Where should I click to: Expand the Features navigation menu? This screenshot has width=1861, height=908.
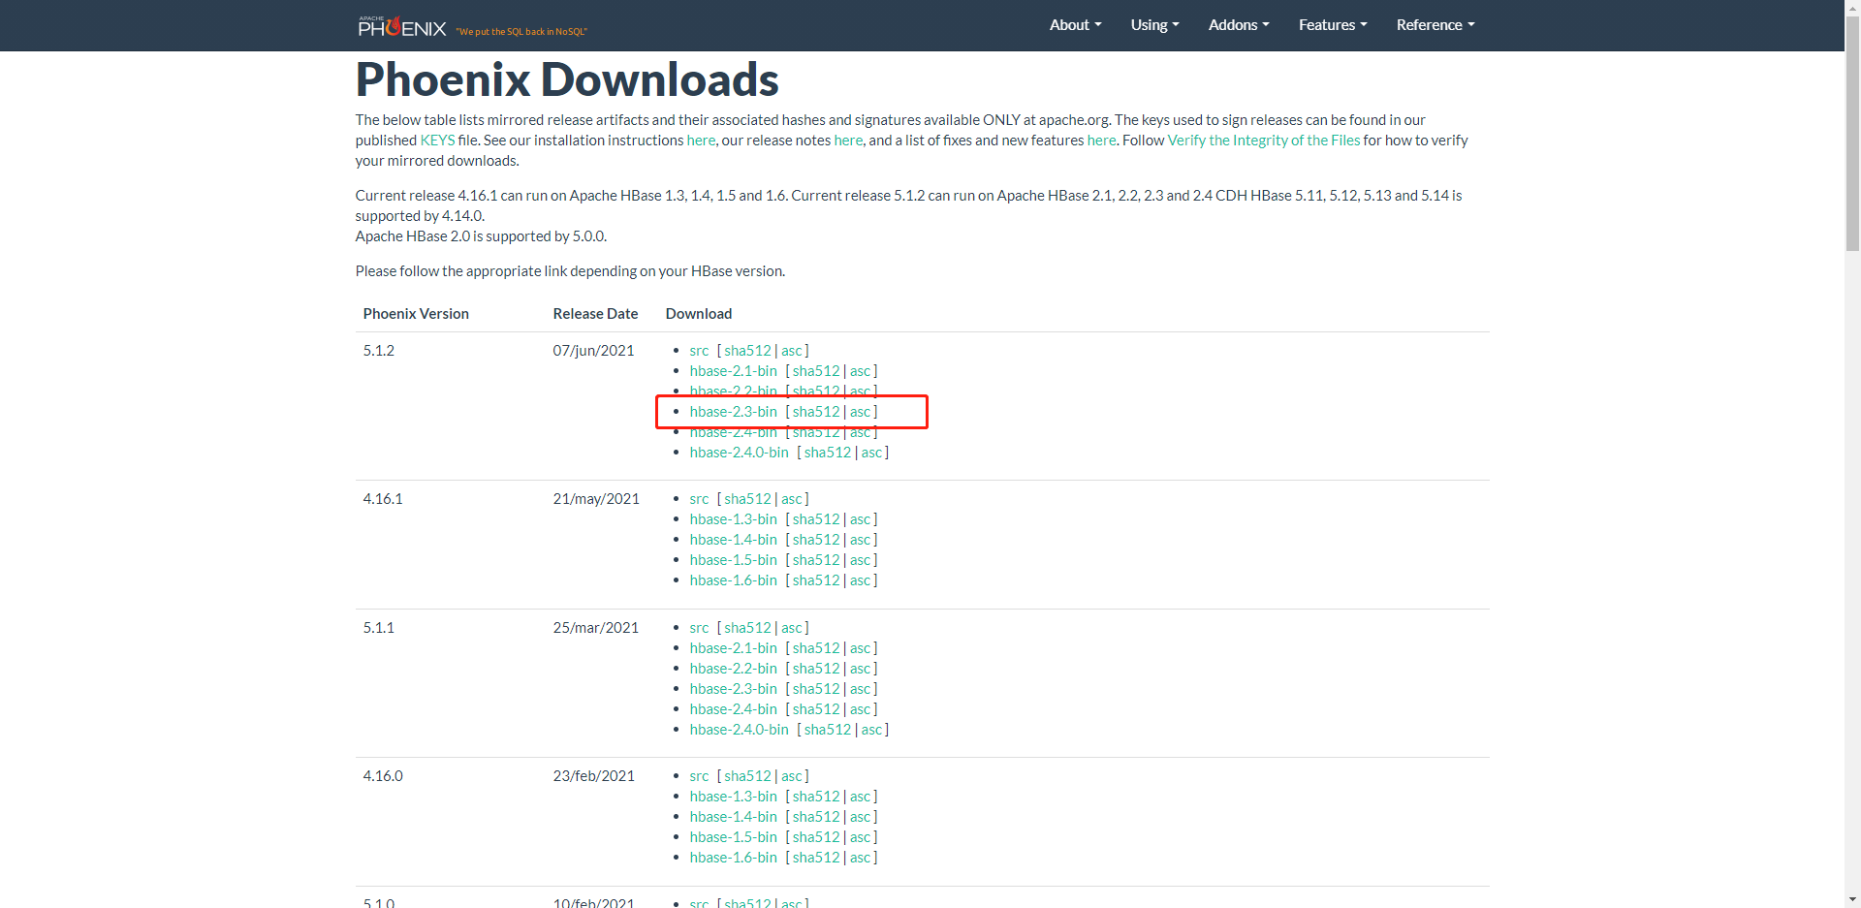pos(1333,25)
